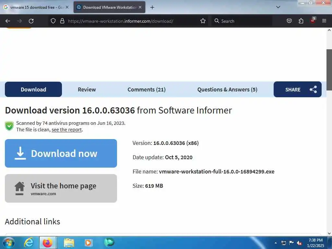Open the Action Center flag icon
Screen dimensions: 332x249
[x=291, y=243]
